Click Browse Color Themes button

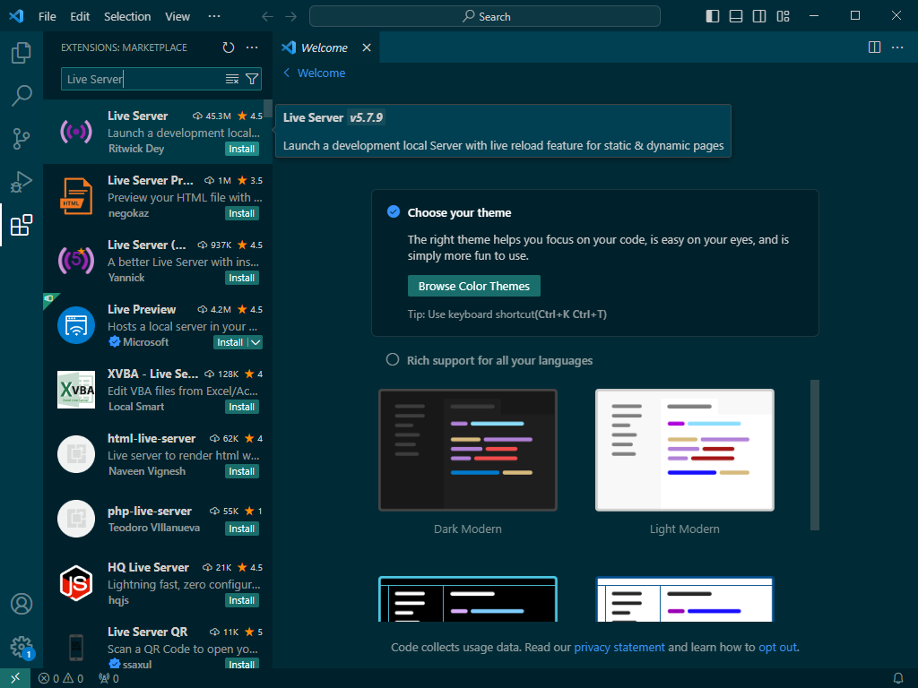click(x=473, y=286)
